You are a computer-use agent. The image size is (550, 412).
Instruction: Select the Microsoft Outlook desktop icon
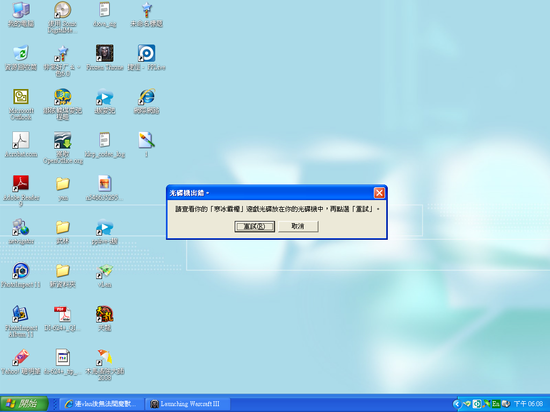click(21, 97)
